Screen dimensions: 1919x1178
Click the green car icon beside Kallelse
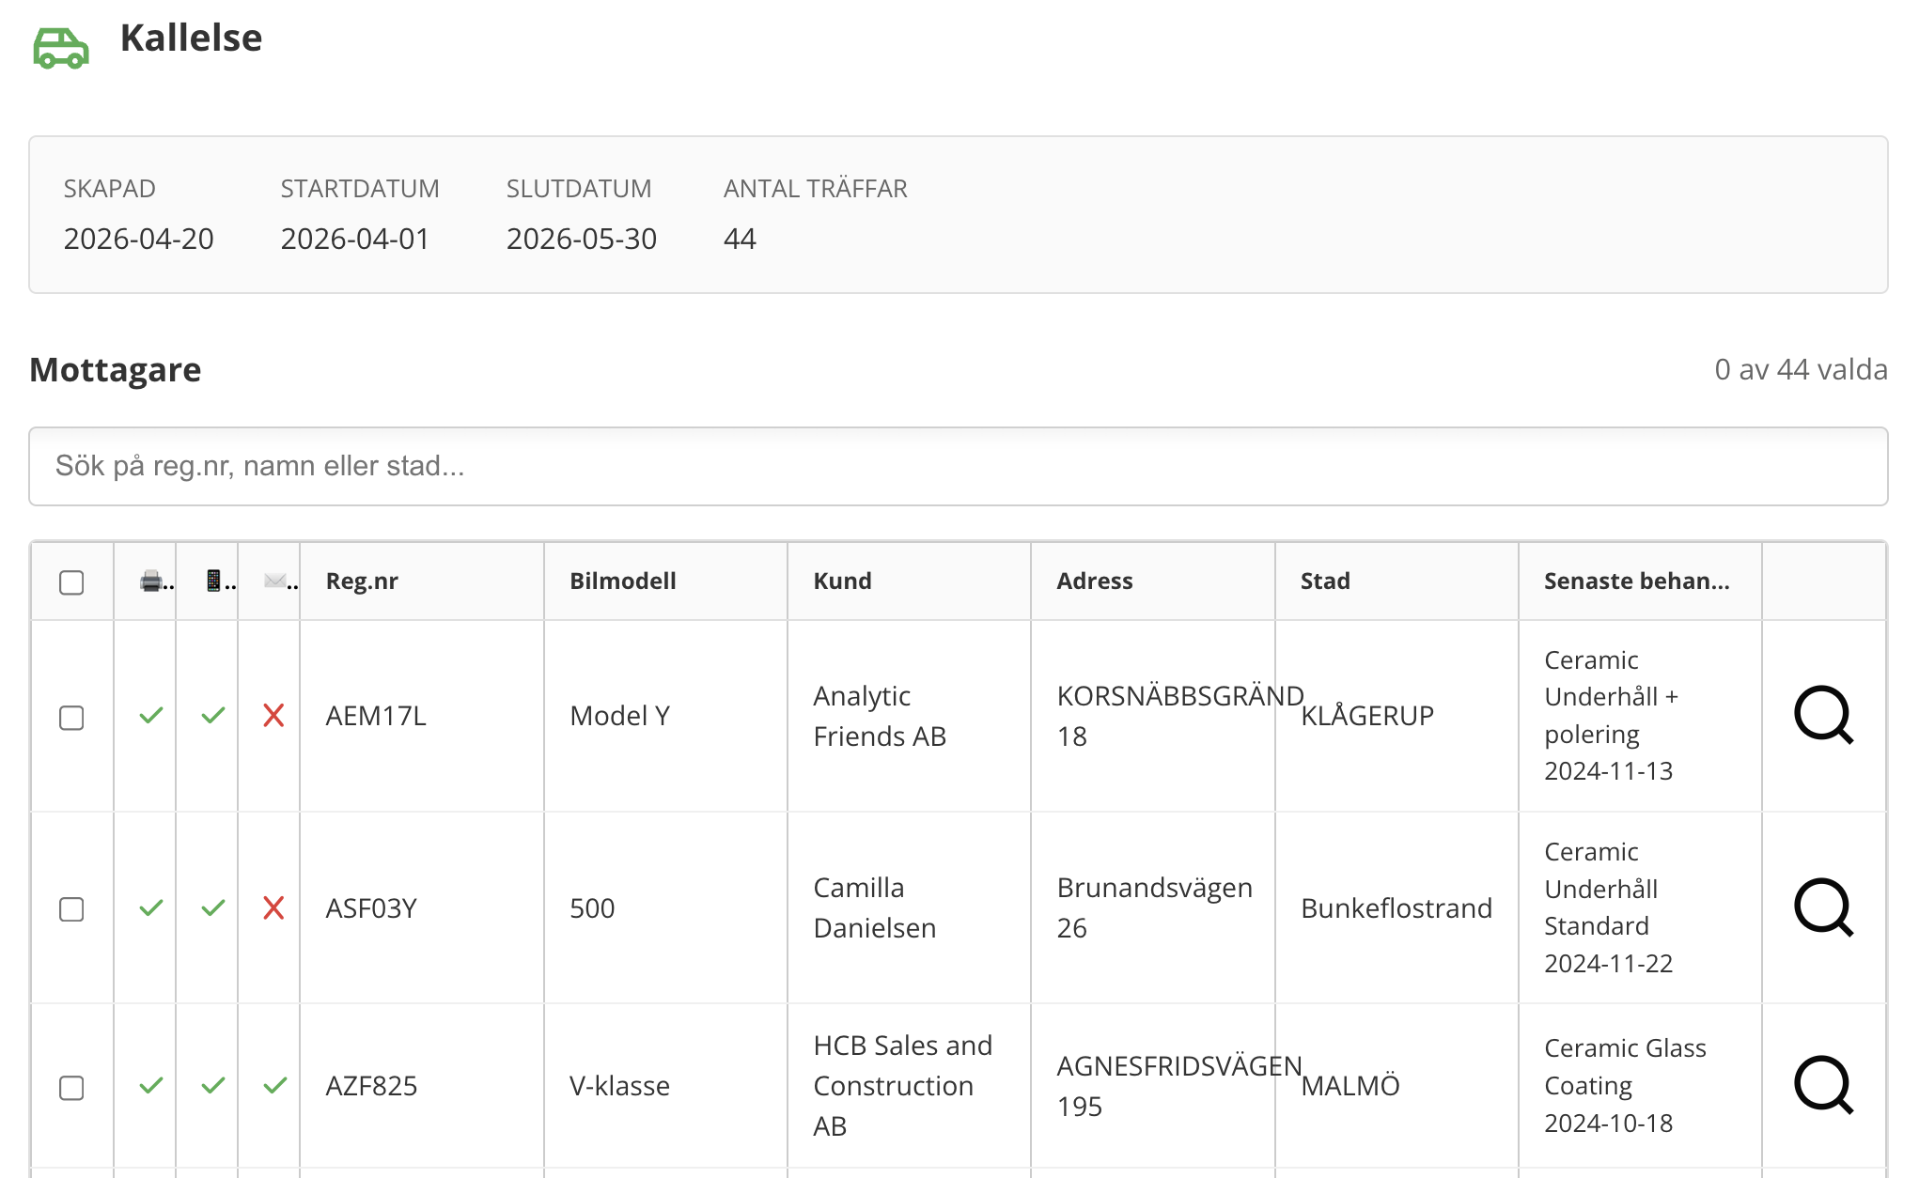click(61, 47)
